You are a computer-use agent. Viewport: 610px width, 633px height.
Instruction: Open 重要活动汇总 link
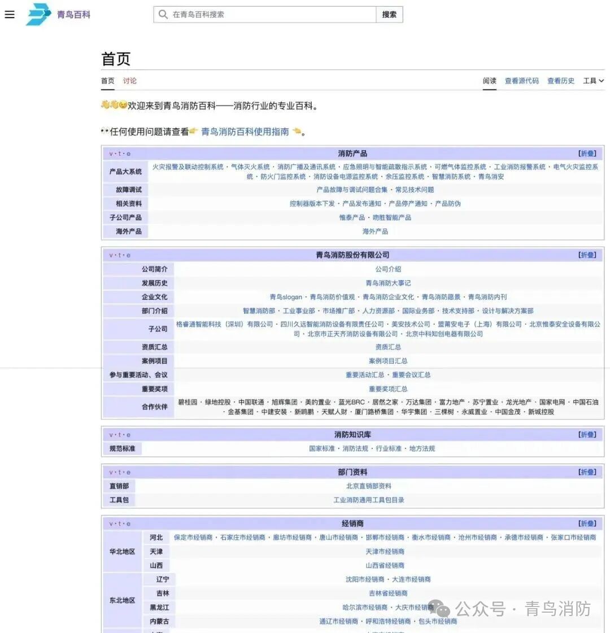coord(365,374)
